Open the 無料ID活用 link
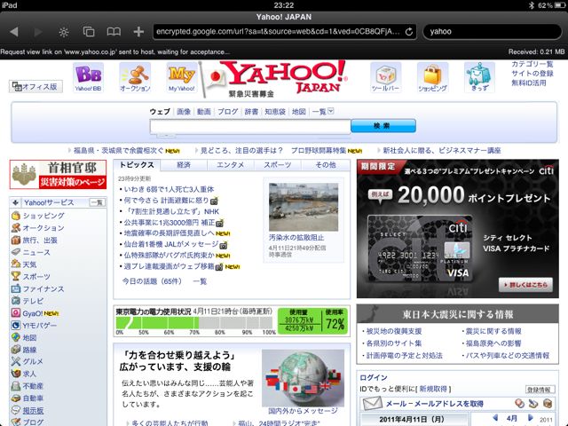568x426 pixels. 529,83
